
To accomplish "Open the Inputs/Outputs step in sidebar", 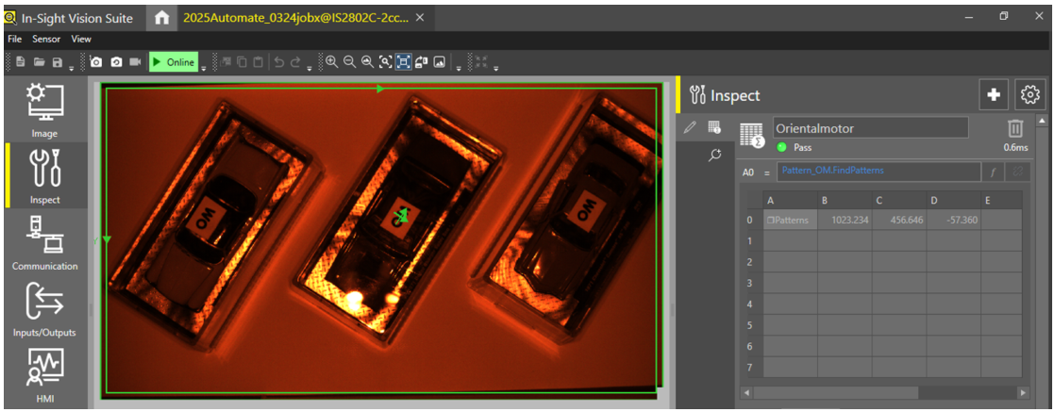I will [45, 309].
